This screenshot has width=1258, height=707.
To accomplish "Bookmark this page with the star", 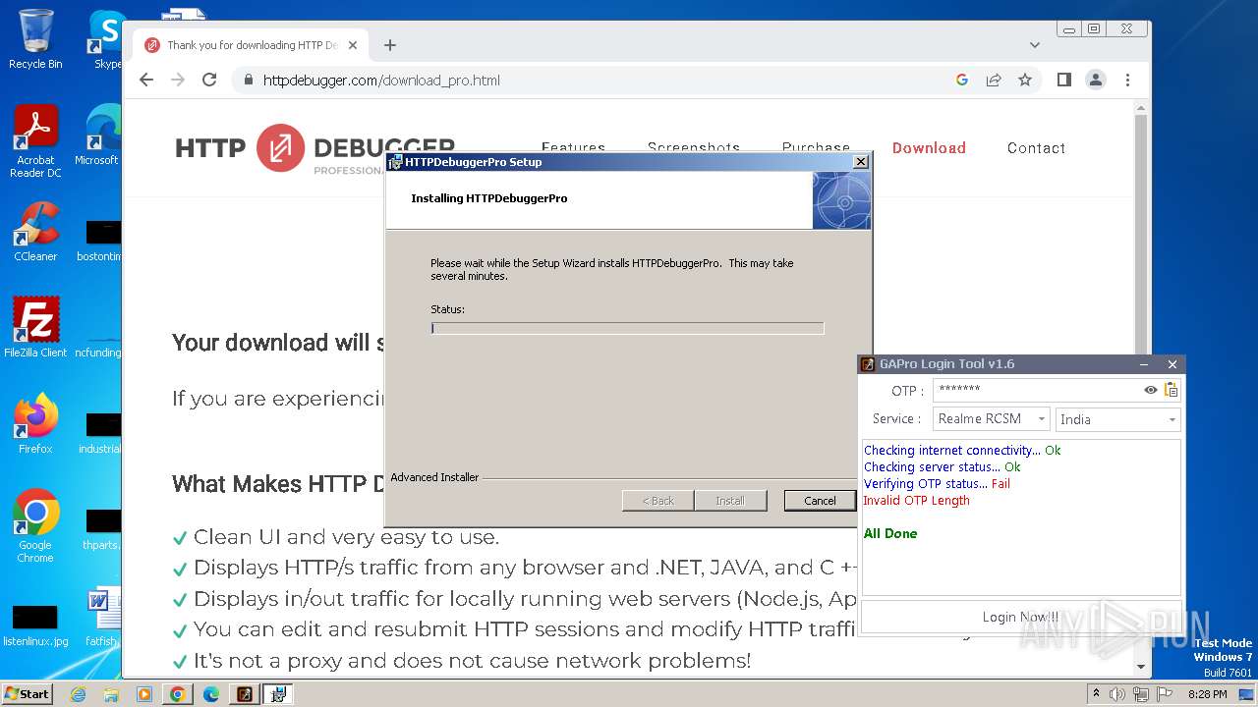I will click(x=1025, y=81).
